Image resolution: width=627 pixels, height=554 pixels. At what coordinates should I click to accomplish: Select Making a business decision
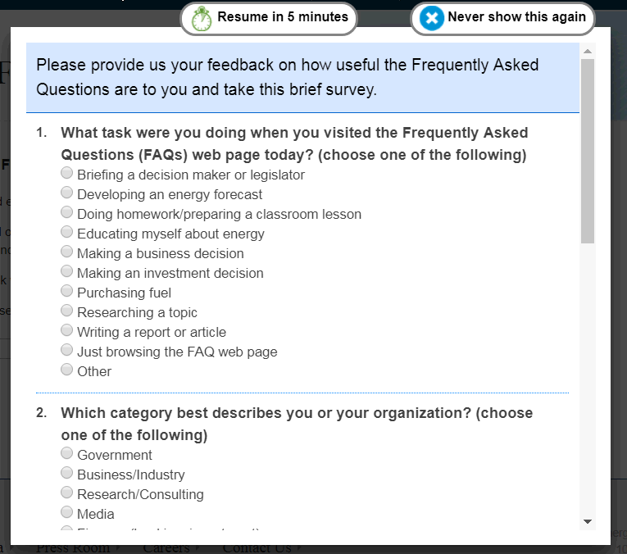[x=67, y=252]
